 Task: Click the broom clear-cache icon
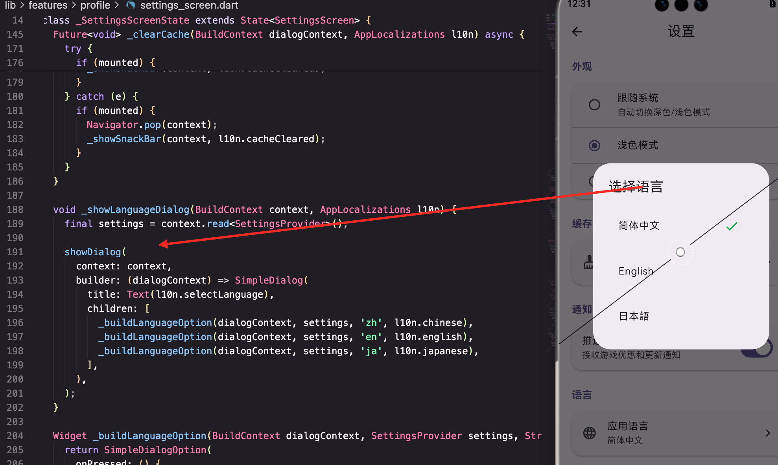point(588,262)
